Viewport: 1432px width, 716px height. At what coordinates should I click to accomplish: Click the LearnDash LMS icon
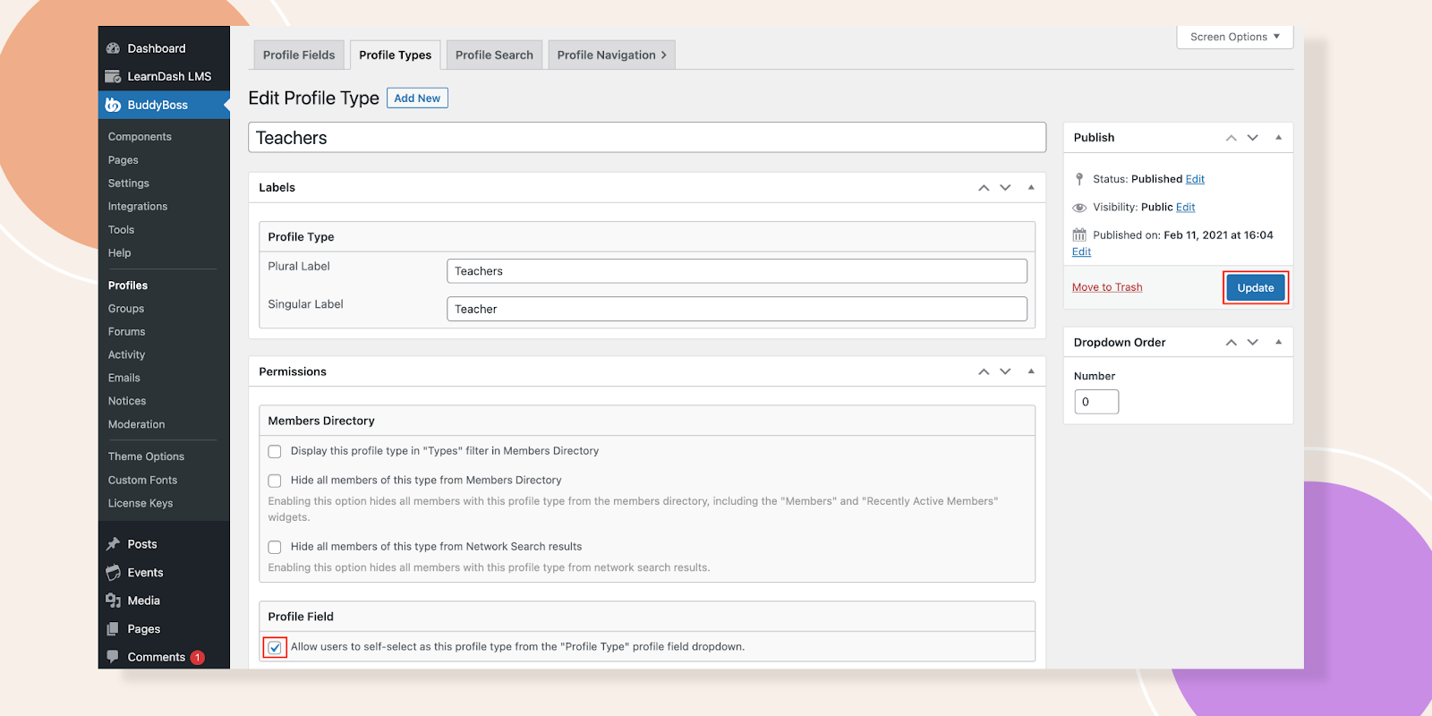point(113,76)
